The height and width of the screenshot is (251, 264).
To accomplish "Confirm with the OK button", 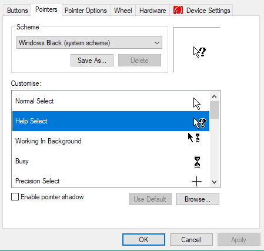I will click(143, 239).
